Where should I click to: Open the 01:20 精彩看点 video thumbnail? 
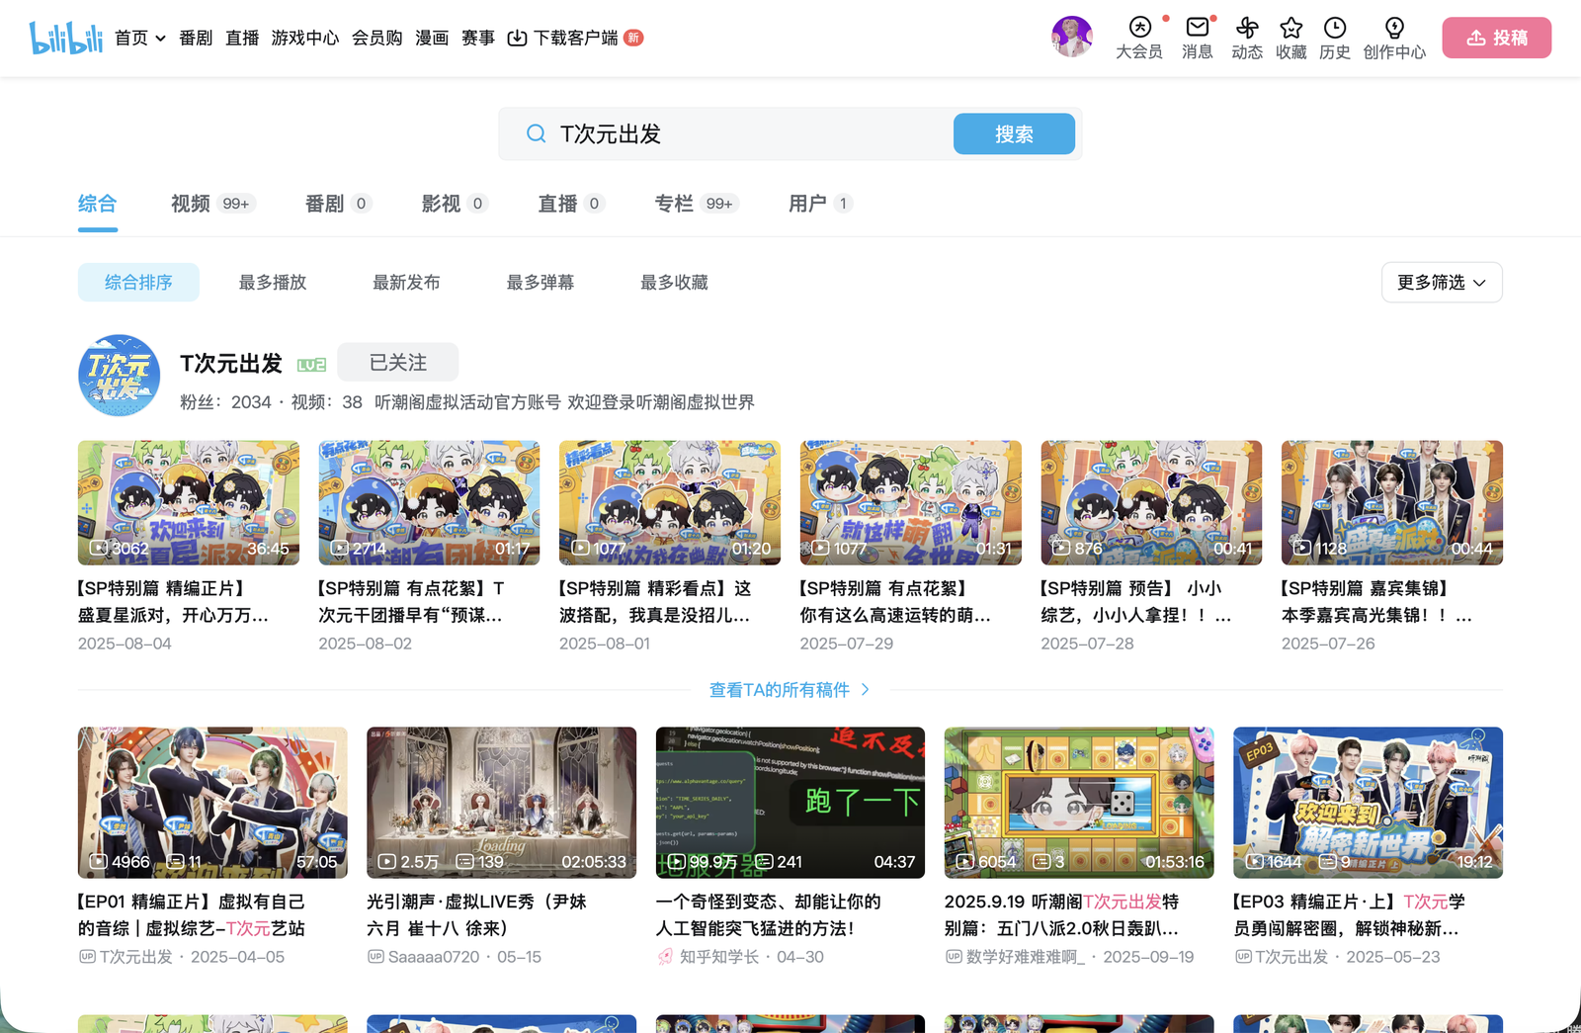670,503
